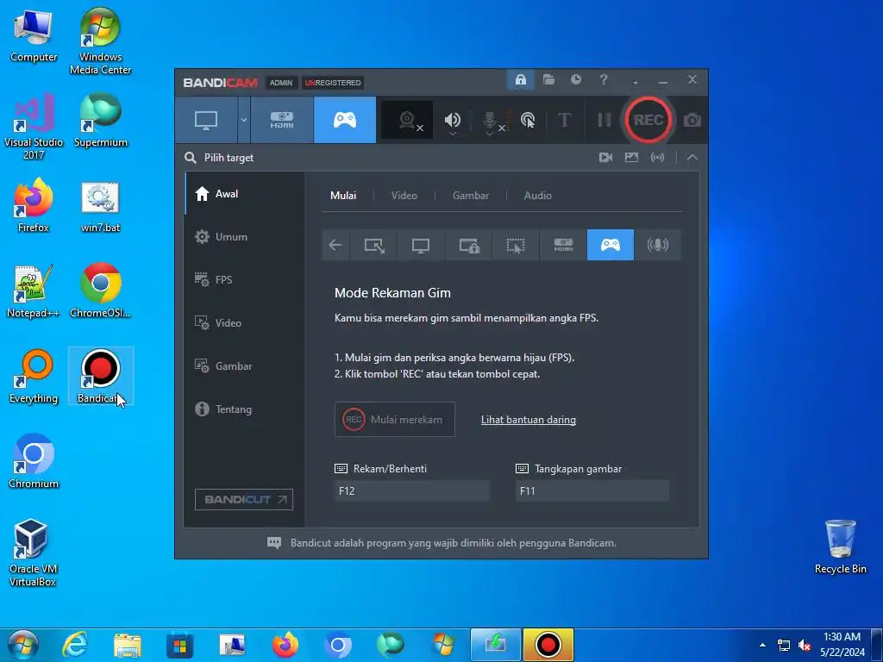Open the output folder icon

click(548, 79)
